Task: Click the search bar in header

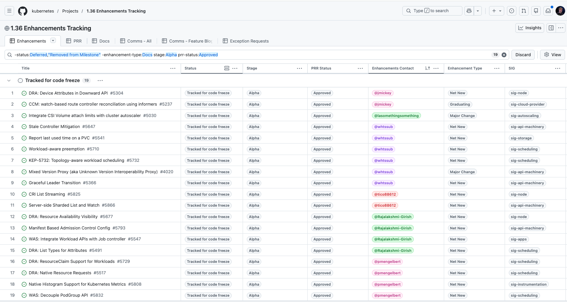Action: 432,11
